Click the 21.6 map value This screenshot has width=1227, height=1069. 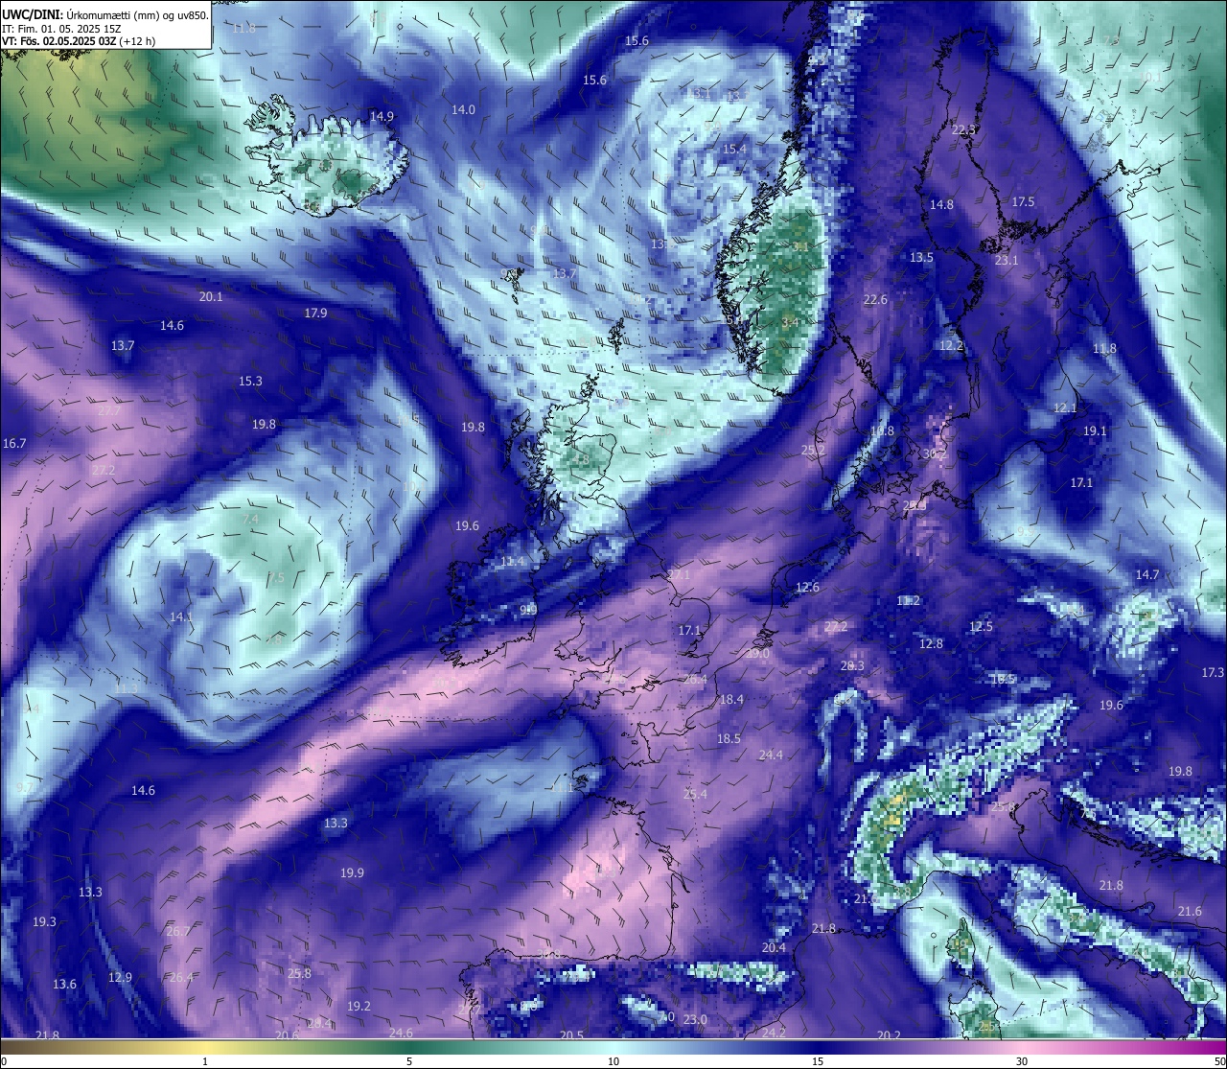pos(1190,912)
